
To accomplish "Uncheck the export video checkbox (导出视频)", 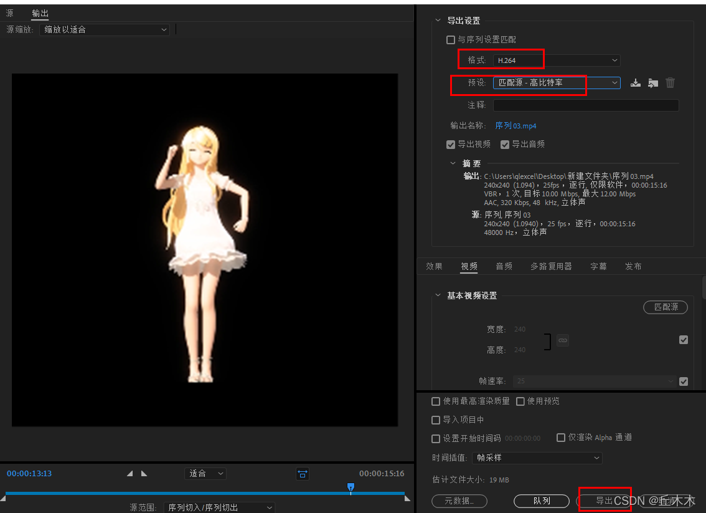I will (x=451, y=144).
